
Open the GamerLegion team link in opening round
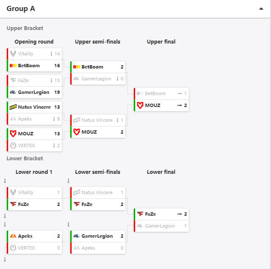click(x=33, y=92)
